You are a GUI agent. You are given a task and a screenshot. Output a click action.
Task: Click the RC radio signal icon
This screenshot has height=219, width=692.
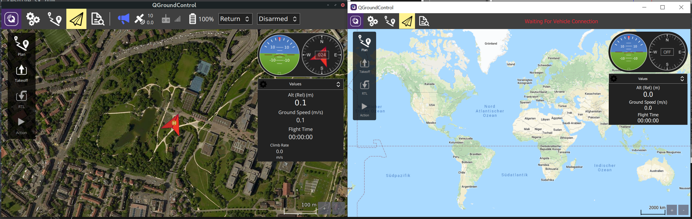(166, 19)
